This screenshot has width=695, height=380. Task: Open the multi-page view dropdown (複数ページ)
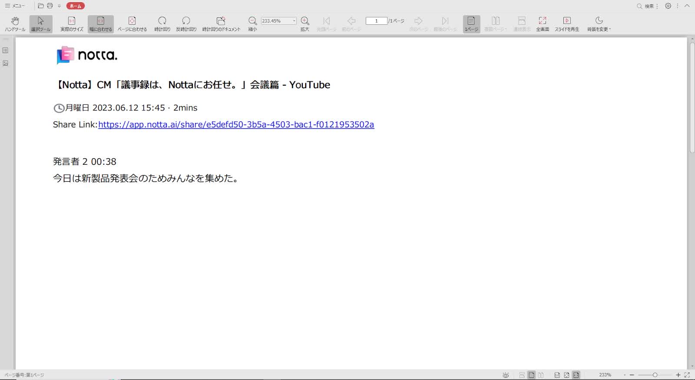[496, 24]
